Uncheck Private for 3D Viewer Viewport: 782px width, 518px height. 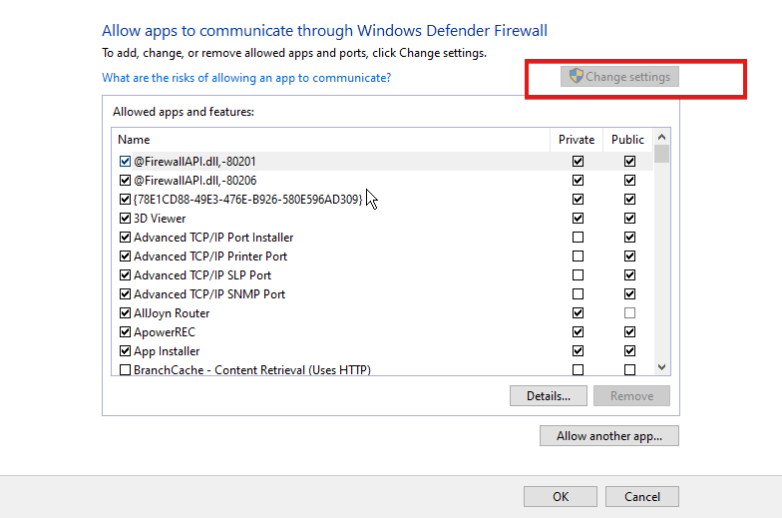tap(578, 218)
